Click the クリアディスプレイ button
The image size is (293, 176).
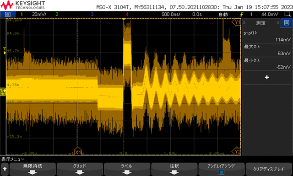coord(269,169)
